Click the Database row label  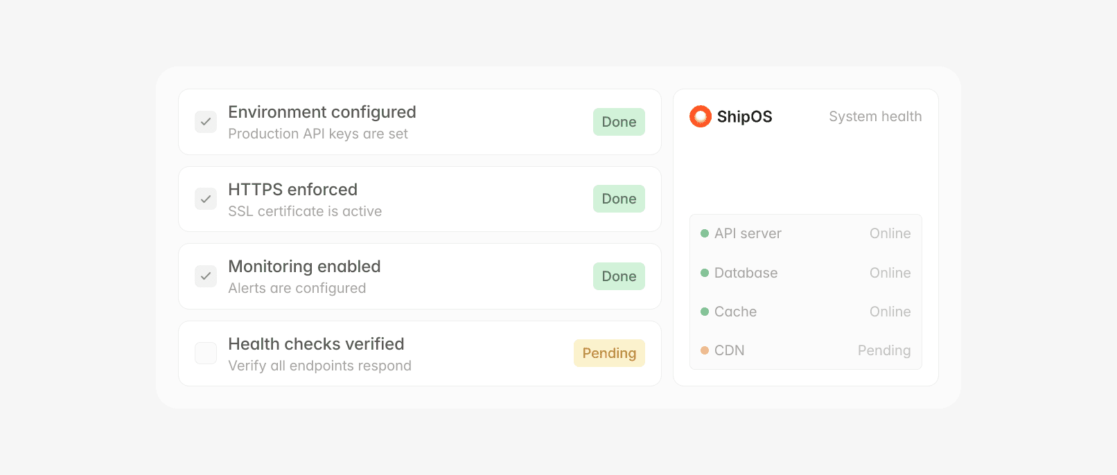click(x=746, y=273)
